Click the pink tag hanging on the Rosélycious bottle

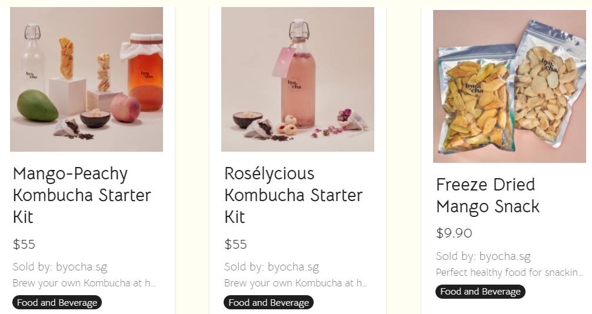tap(283, 62)
